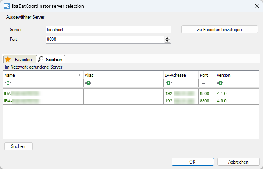Increase the Port value with up arrow

(167, 38)
